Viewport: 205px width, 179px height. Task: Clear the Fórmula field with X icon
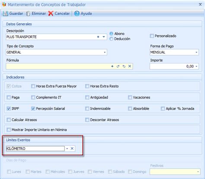coord(130,66)
